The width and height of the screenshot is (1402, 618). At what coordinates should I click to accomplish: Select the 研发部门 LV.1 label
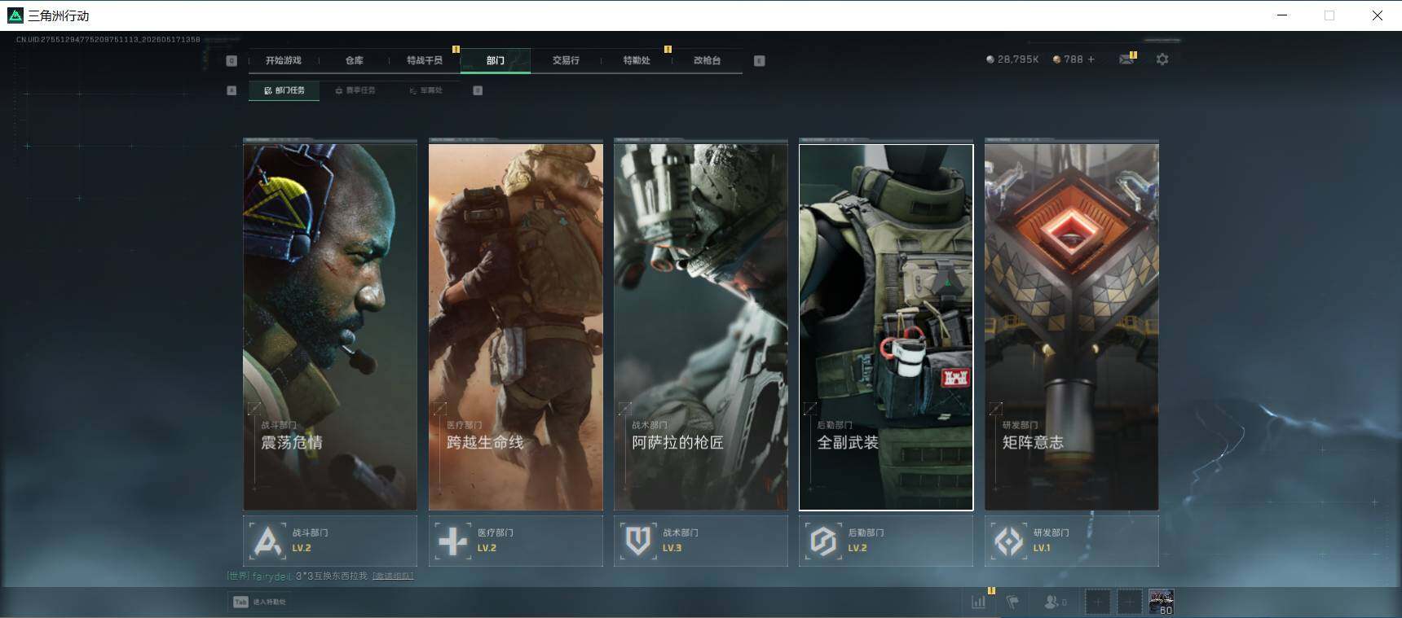1051,540
